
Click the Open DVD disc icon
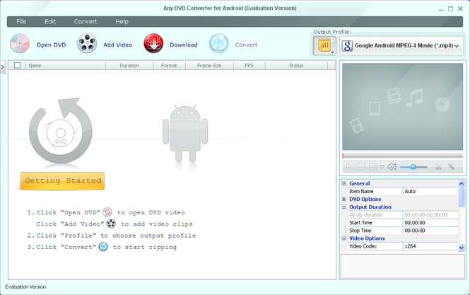(20, 44)
